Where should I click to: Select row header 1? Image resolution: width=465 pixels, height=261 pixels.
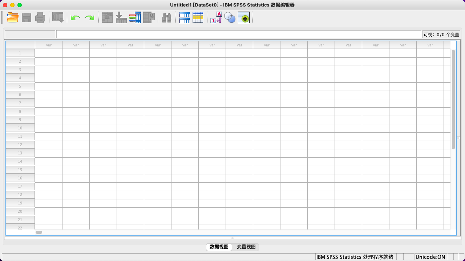20,53
